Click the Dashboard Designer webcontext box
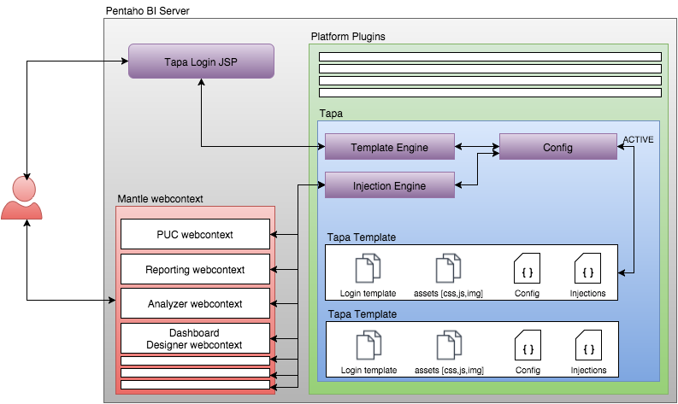 tap(195, 338)
